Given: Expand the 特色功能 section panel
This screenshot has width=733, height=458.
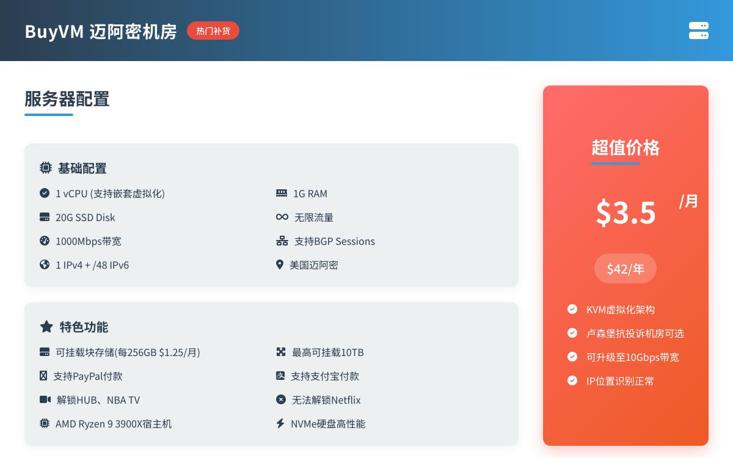Looking at the screenshot, I should 272,374.
